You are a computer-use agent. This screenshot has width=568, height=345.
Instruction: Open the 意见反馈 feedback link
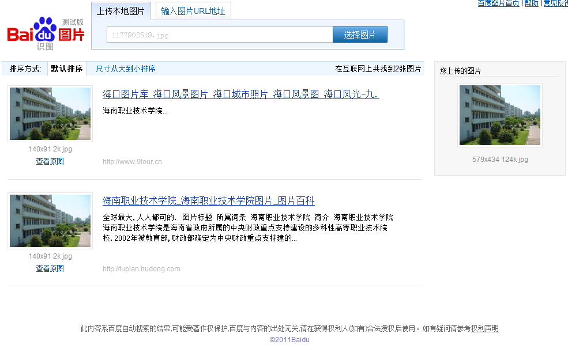tap(555, 3)
